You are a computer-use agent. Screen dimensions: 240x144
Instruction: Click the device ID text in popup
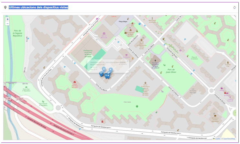pyautogui.click(x=107, y=62)
